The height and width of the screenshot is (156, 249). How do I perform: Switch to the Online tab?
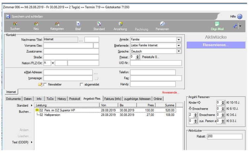[158, 99]
